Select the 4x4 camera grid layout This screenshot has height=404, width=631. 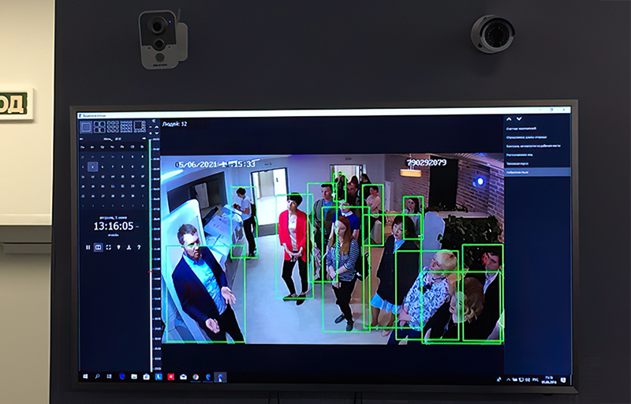pyautogui.click(x=126, y=126)
